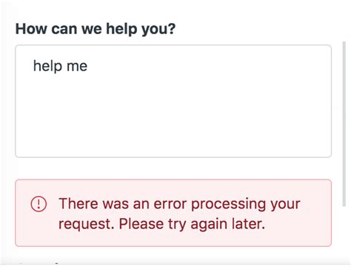Click the word 'later.' in the error alert

click(x=249, y=223)
